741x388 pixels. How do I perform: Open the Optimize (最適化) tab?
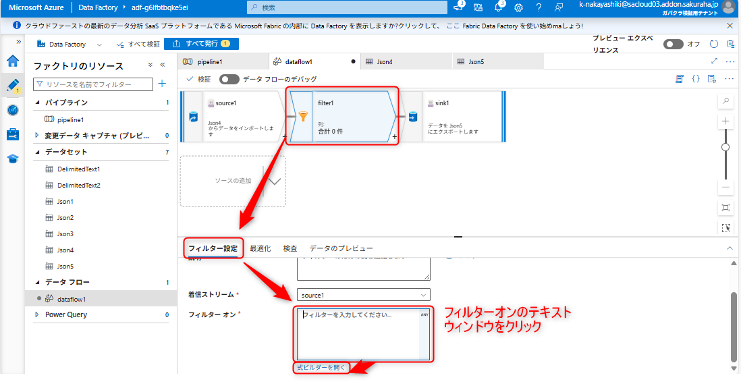(x=260, y=248)
